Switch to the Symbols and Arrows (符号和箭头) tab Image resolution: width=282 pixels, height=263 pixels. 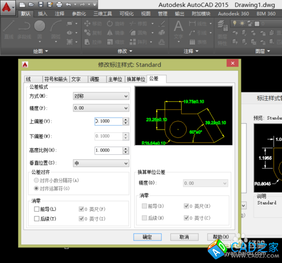[56, 79]
